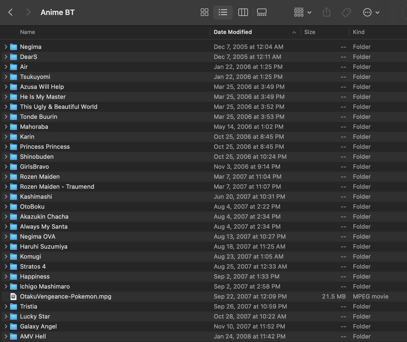407x342 pixels.
Task: Click the Tags toolbar icon
Action: click(x=346, y=12)
